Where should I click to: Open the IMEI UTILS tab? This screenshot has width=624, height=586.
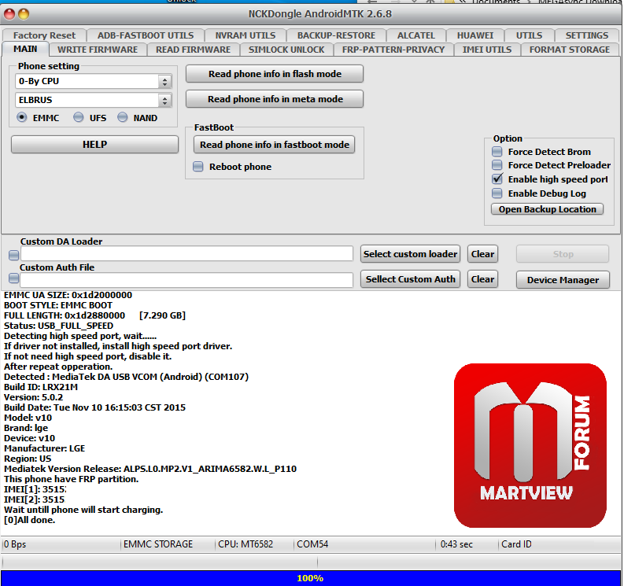tap(487, 50)
